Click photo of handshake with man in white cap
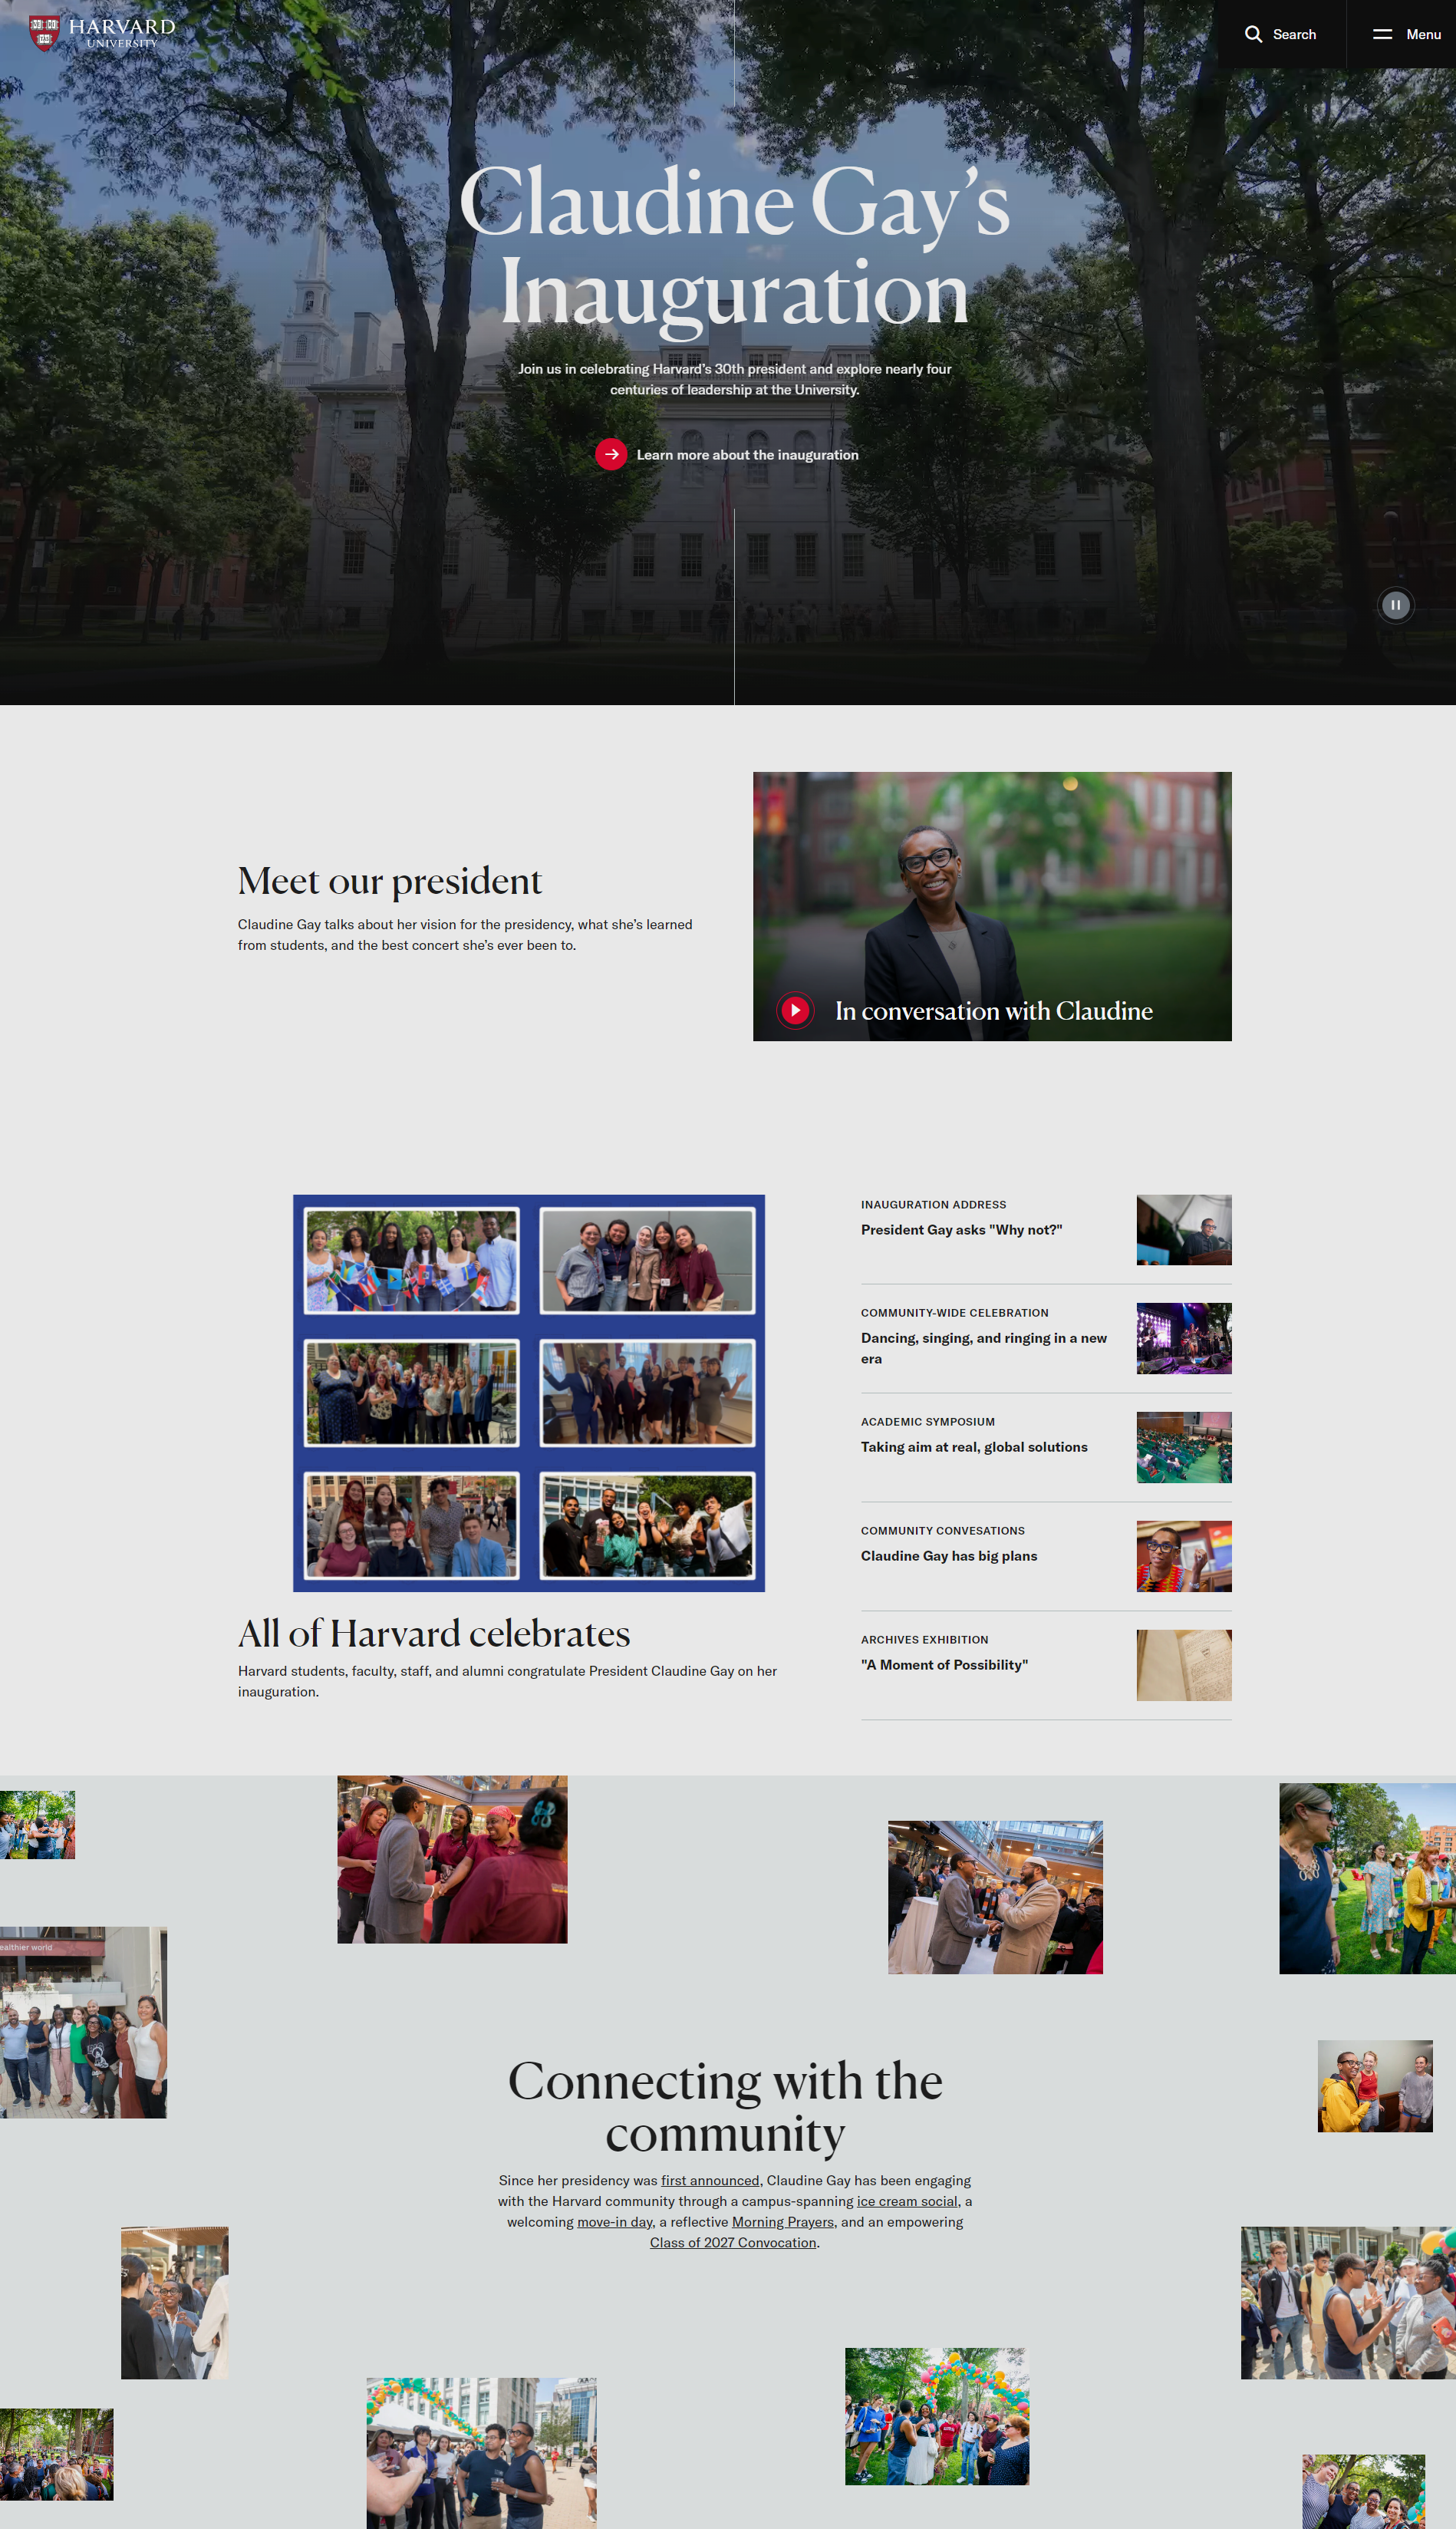This screenshot has width=1456, height=2529. tap(995, 1897)
